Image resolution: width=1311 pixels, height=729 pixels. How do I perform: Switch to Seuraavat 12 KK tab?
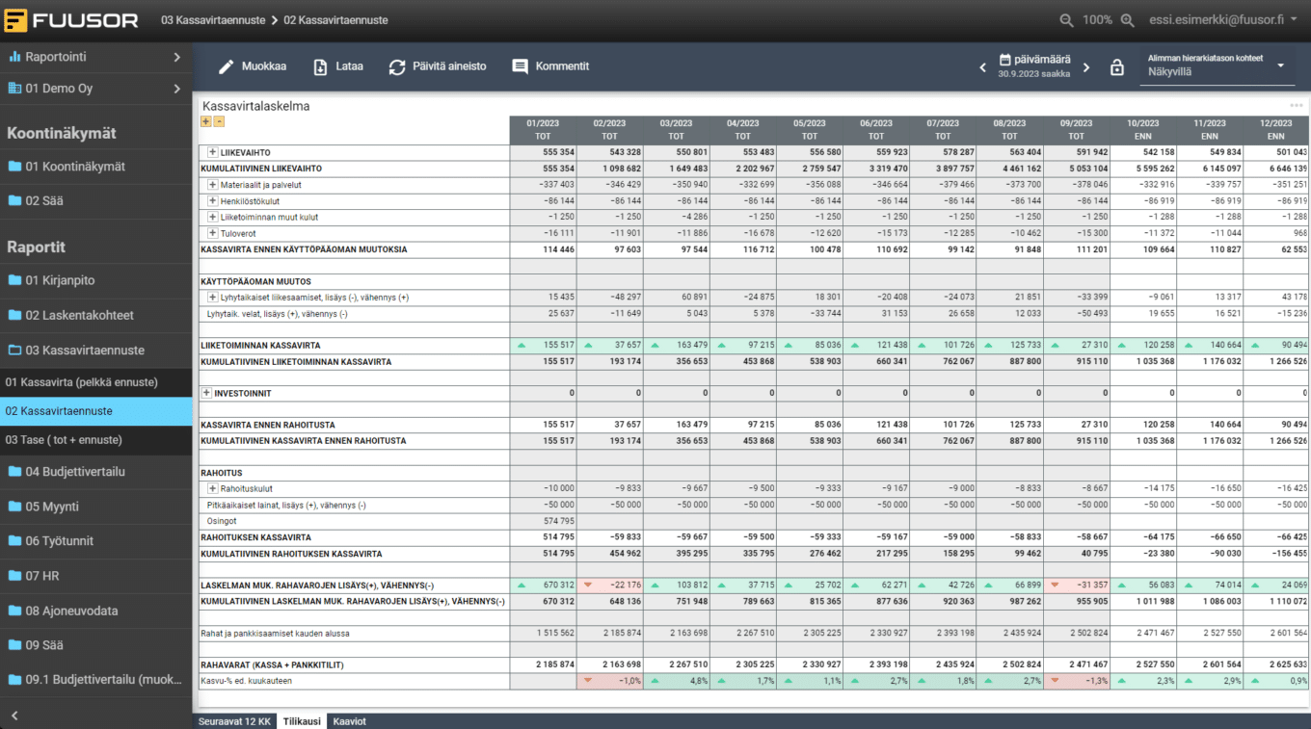[235, 721]
